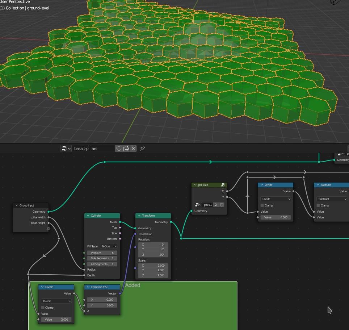Open the Fill Type N-Gon dropdown

tap(109, 246)
